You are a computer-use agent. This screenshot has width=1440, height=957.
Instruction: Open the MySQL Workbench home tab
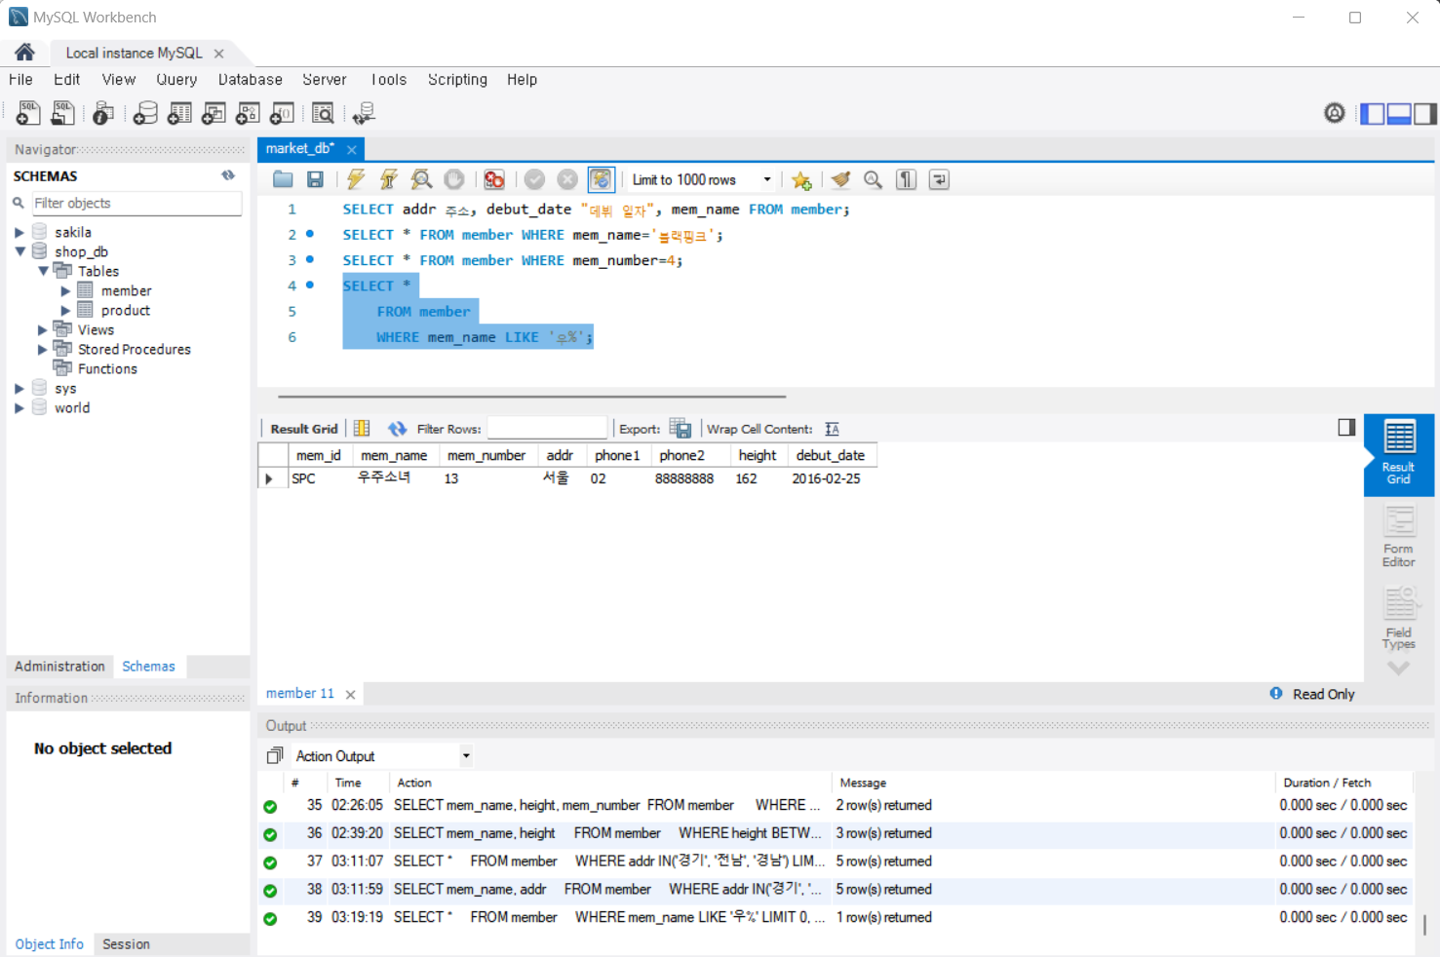click(x=24, y=52)
